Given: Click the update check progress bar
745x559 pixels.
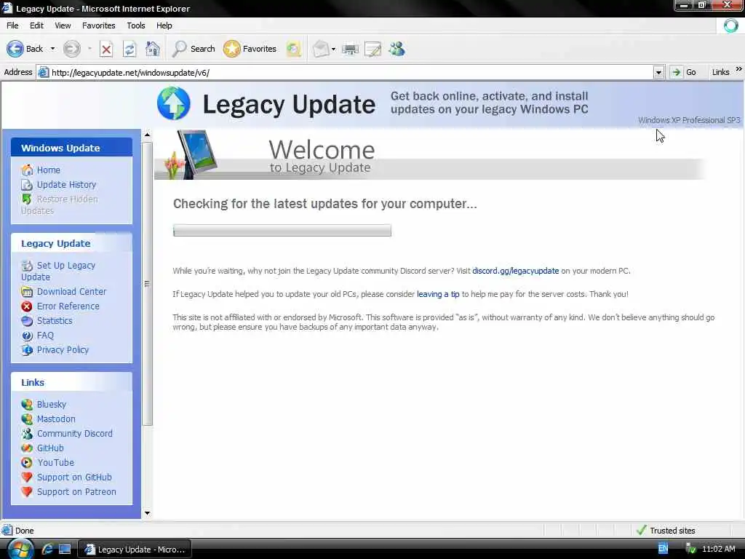Looking at the screenshot, I should (x=282, y=231).
